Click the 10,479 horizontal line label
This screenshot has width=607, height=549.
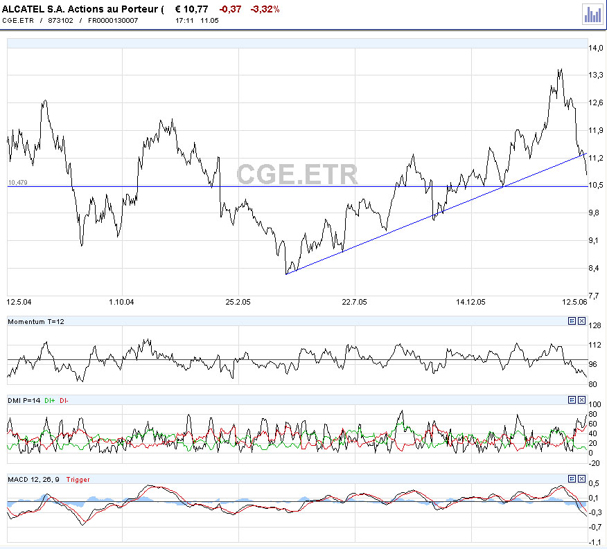pyautogui.click(x=18, y=183)
